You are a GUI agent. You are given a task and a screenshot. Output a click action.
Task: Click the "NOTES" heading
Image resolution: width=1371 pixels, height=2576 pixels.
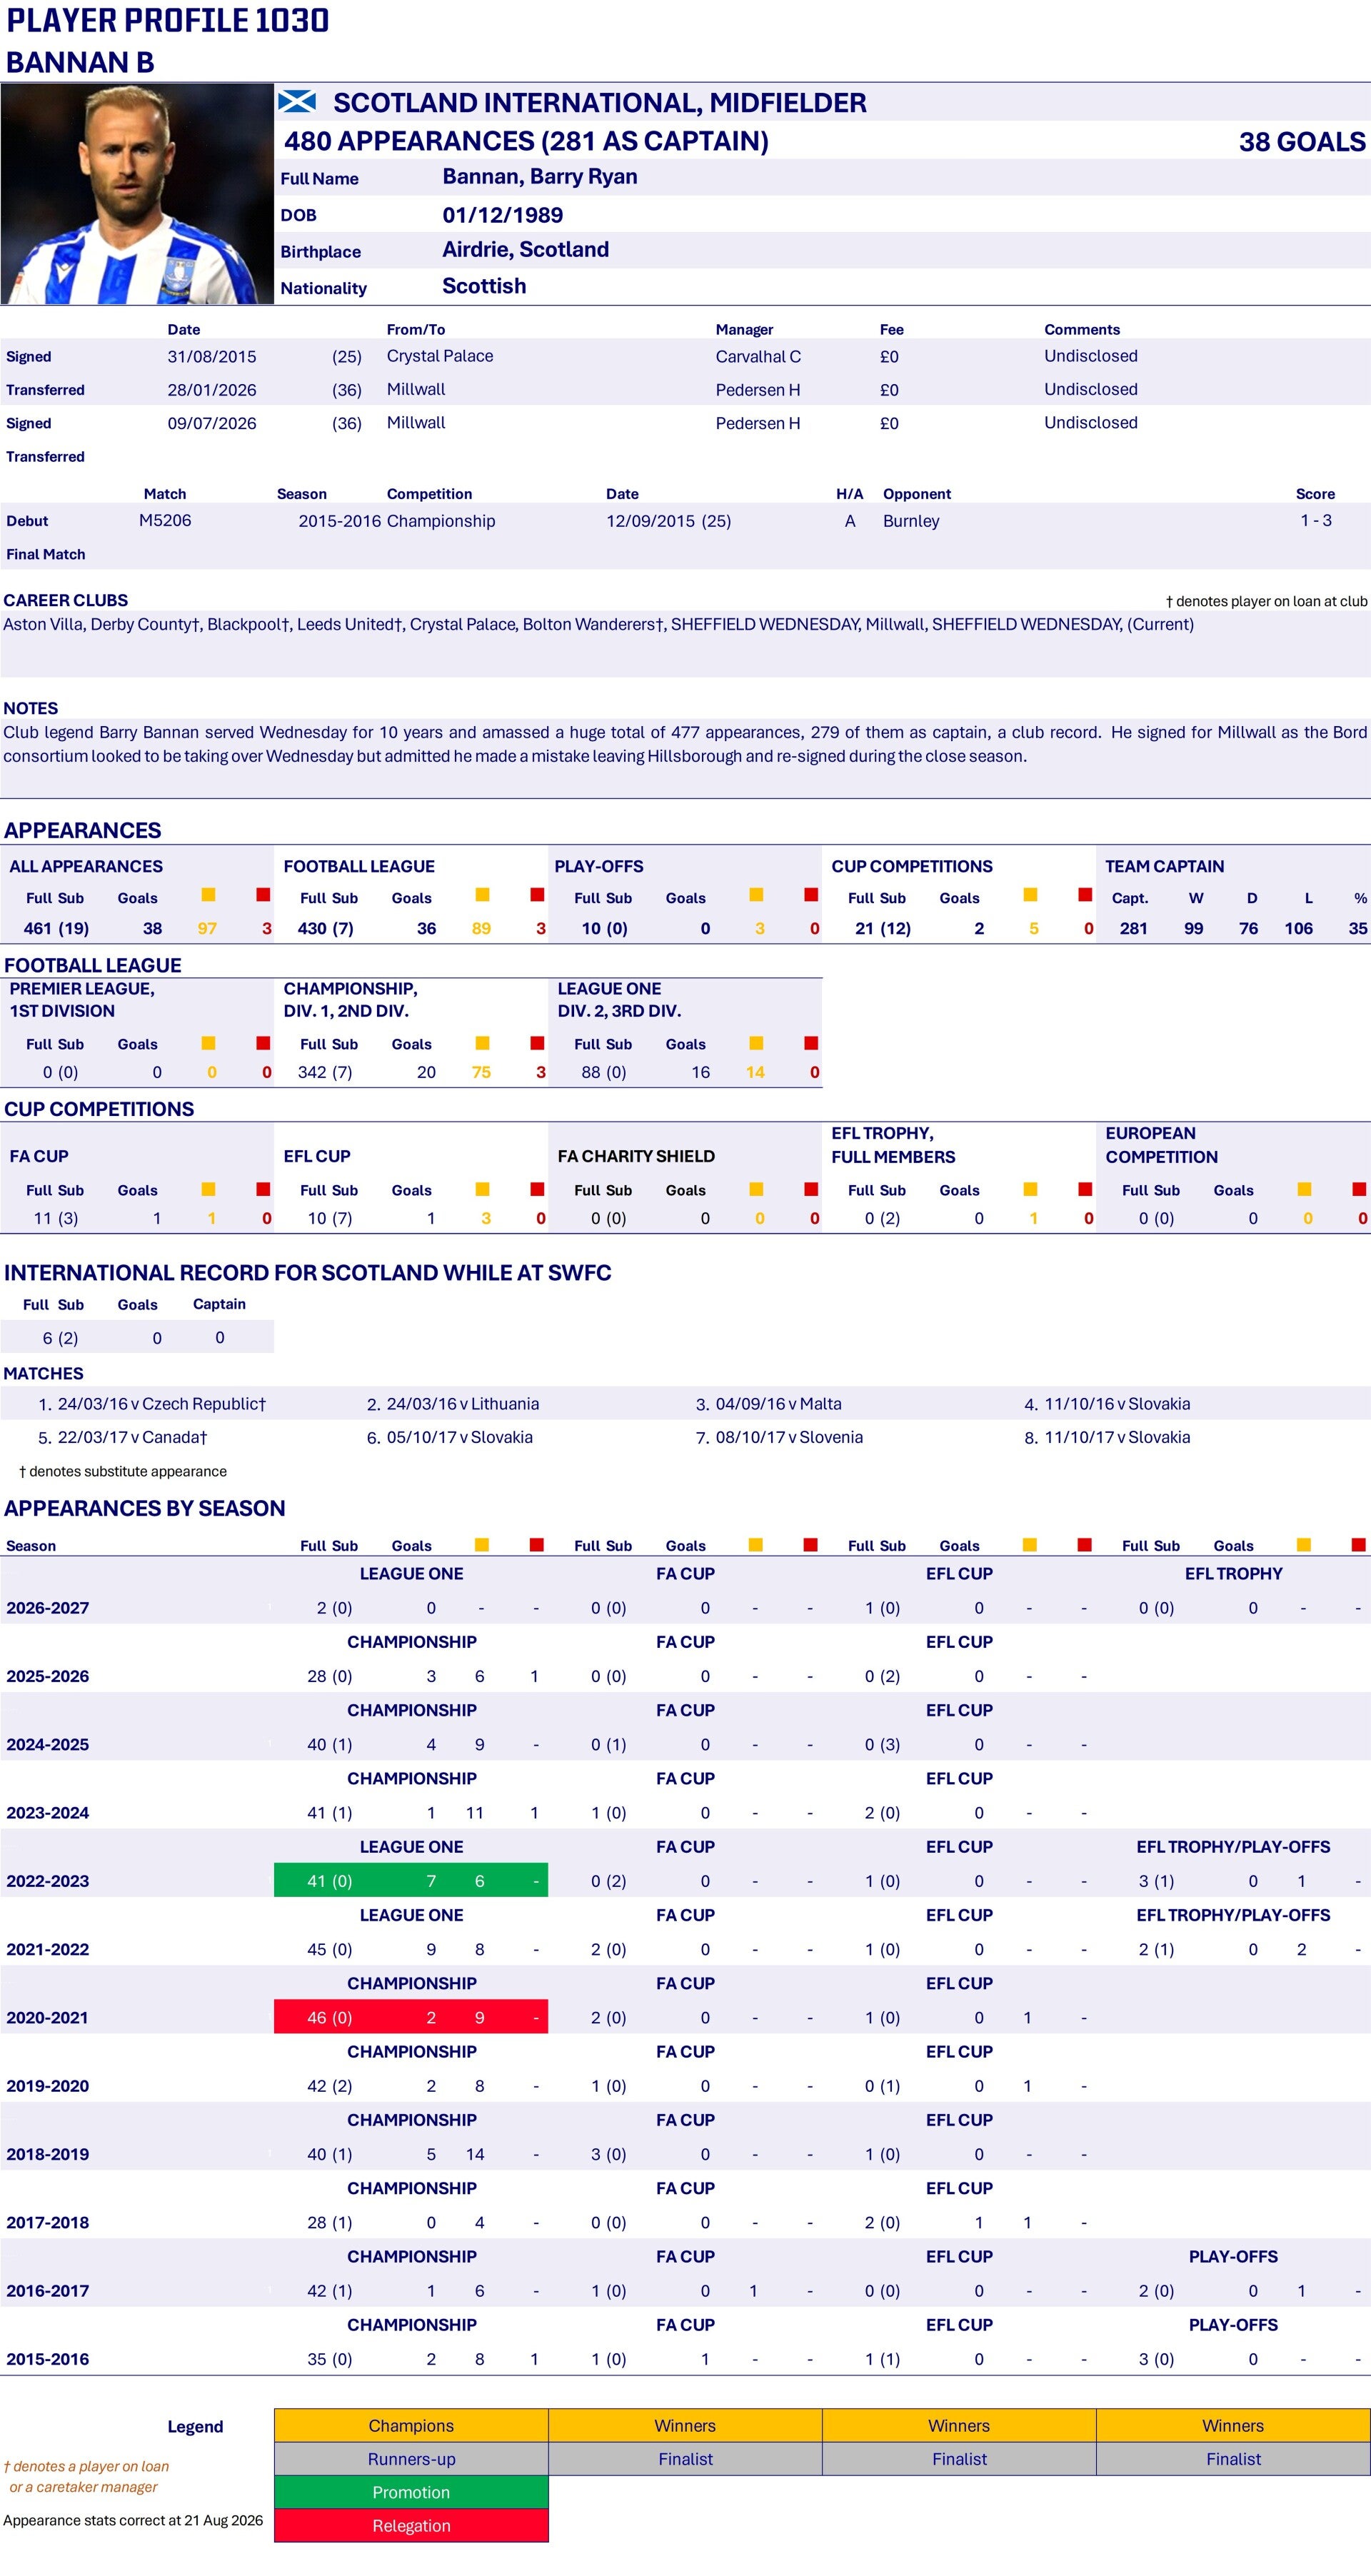[x=31, y=708]
